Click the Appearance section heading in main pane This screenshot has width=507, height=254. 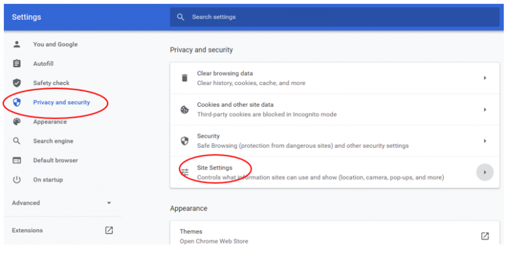[189, 208]
